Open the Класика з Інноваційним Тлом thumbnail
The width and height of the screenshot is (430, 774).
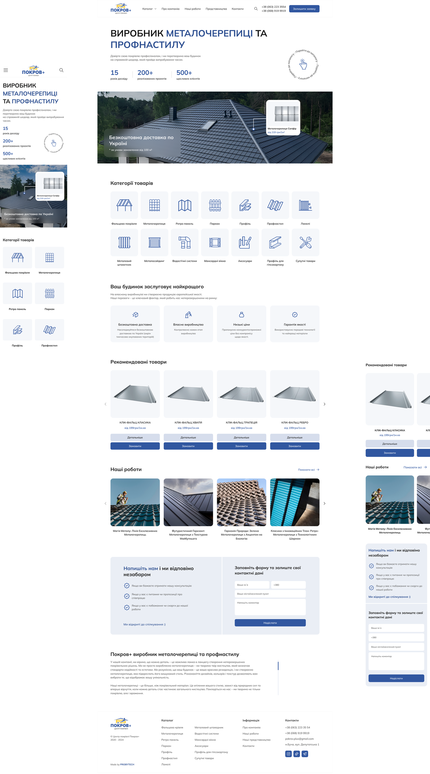[x=295, y=502]
